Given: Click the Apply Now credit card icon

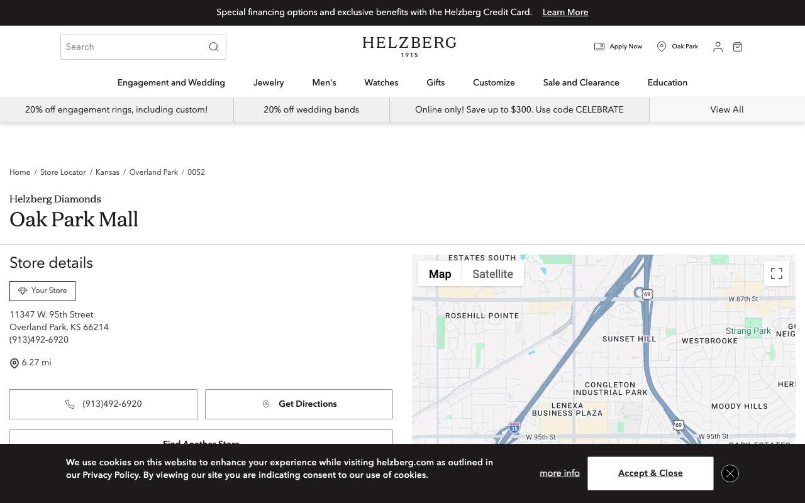Looking at the screenshot, I should (599, 47).
